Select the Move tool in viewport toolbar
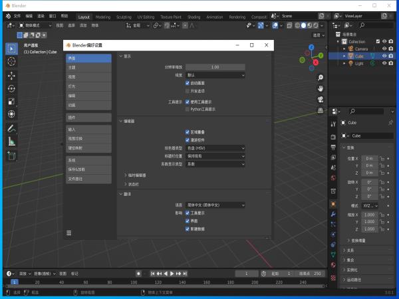Screen dimensions: 399x299 coord(11,75)
